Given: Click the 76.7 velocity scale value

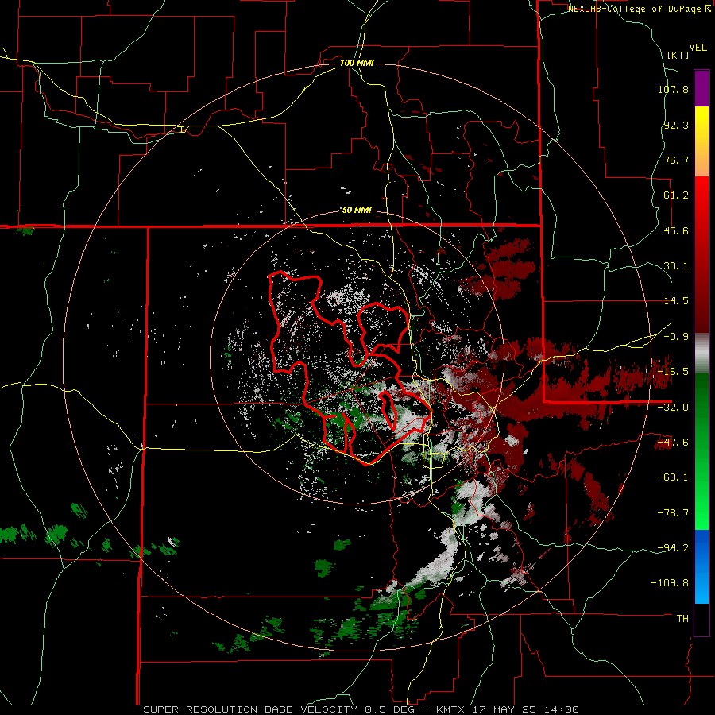Looking at the screenshot, I should (676, 160).
